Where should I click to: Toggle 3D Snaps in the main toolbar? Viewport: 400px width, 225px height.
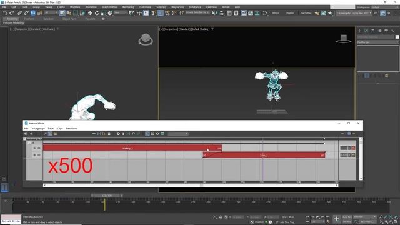[x=153, y=13]
